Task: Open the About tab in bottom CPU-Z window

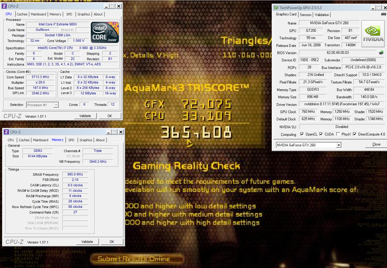Action: pos(100,140)
